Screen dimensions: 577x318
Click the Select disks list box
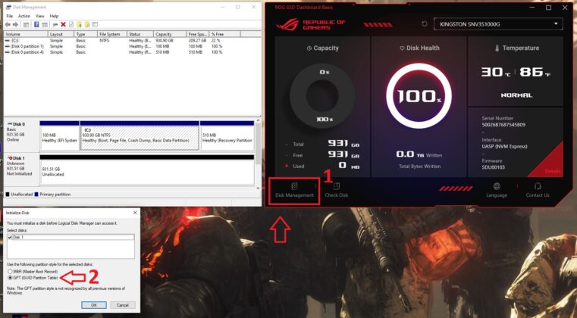pos(71,246)
